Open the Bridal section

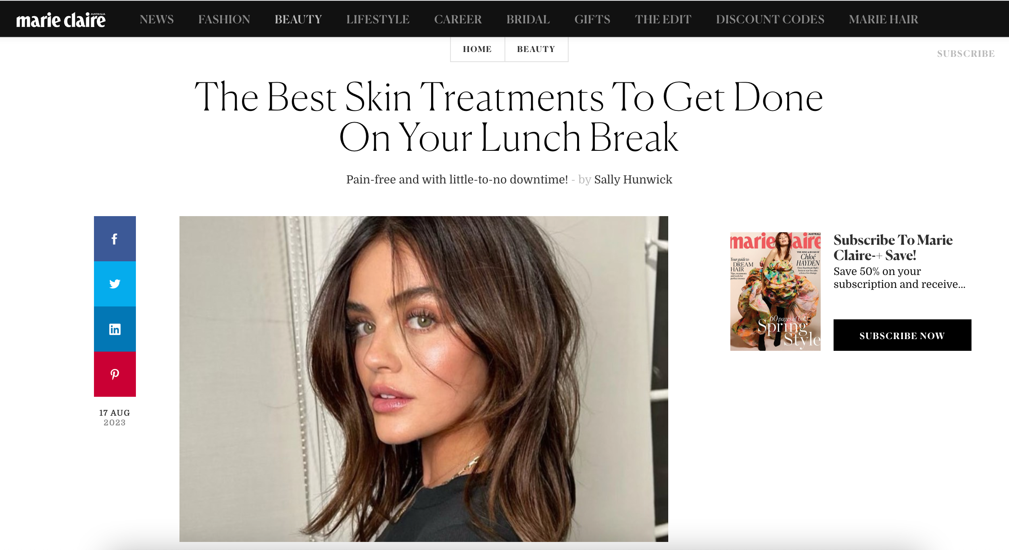pyautogui.click(x=528, y=19)
